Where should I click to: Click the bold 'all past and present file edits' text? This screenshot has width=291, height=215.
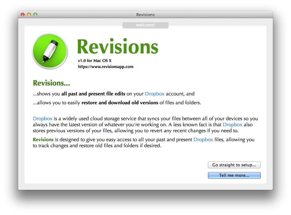point(93,94)
